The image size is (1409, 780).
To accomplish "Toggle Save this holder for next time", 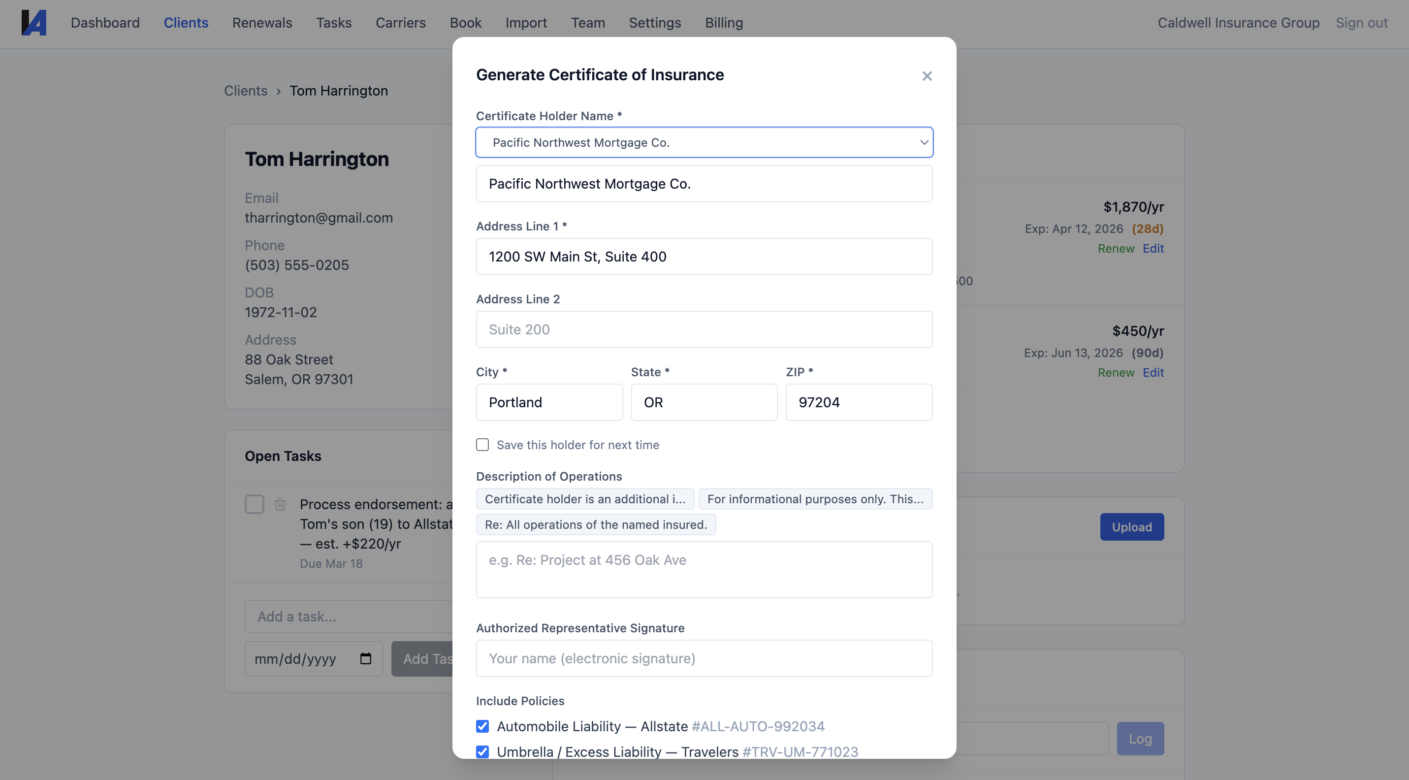I will click(482, 445).
